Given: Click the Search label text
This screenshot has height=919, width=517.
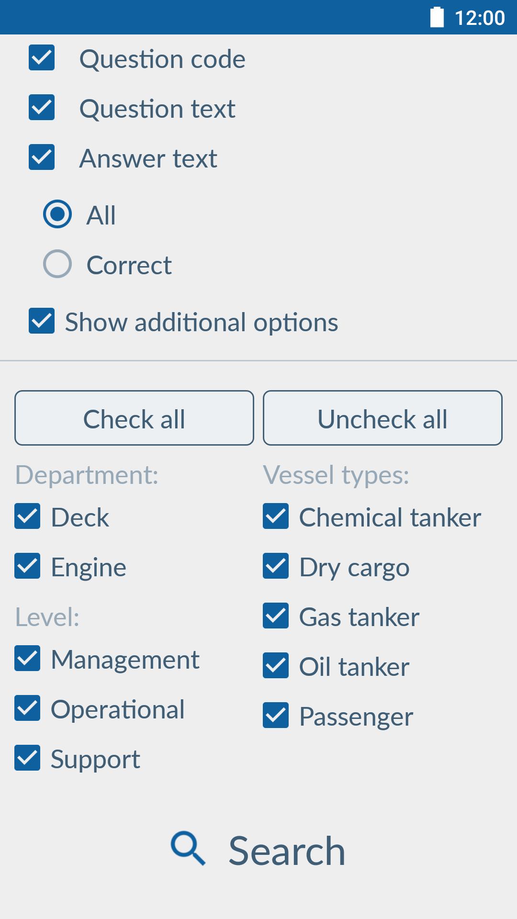Looking at the screenshot, I should pos(287,851).
